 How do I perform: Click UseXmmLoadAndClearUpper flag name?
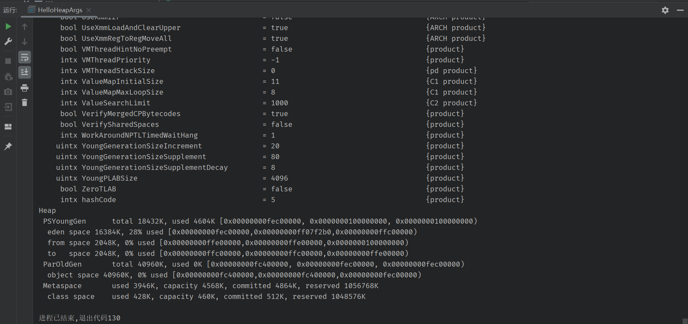(x=131, y=28)
